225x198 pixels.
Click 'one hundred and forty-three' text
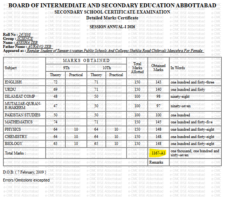192,82
